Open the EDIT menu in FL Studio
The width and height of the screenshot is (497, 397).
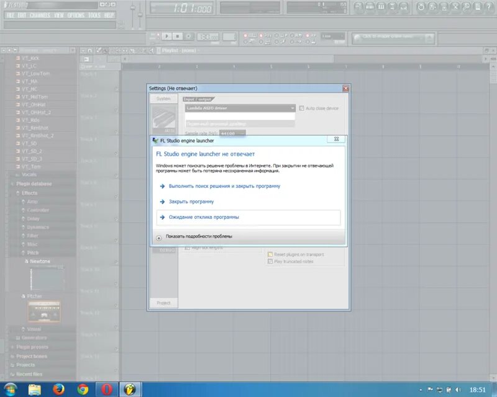coord(22,15)
